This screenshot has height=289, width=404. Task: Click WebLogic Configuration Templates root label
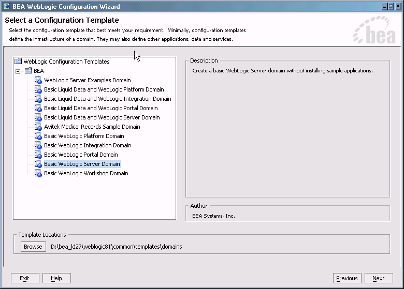coord(66,62)
